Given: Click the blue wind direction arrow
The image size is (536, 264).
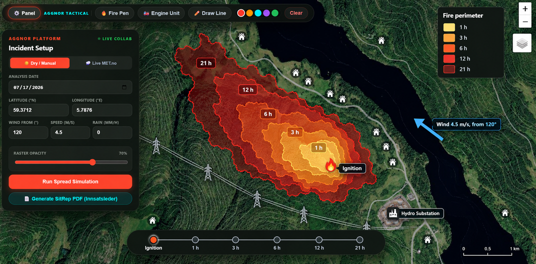Looking at the screenshot, I should point(429,129).
